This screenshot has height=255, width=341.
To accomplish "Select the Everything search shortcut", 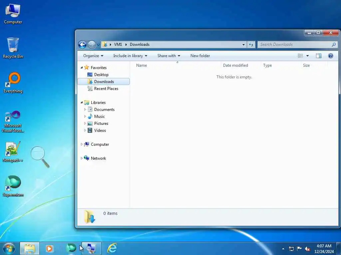I will click(x=13, y=83).
